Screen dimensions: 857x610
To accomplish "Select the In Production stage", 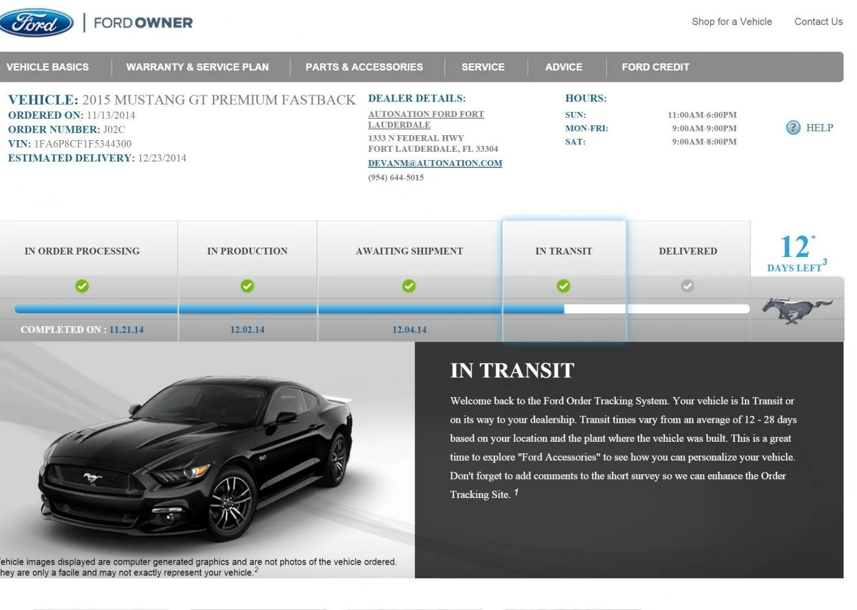I will click(247, 251).
